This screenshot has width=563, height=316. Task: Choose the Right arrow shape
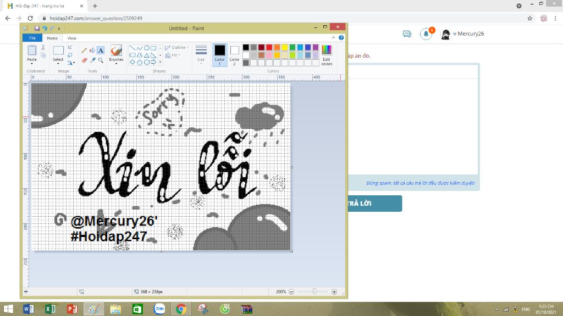[x=153, y=62]
